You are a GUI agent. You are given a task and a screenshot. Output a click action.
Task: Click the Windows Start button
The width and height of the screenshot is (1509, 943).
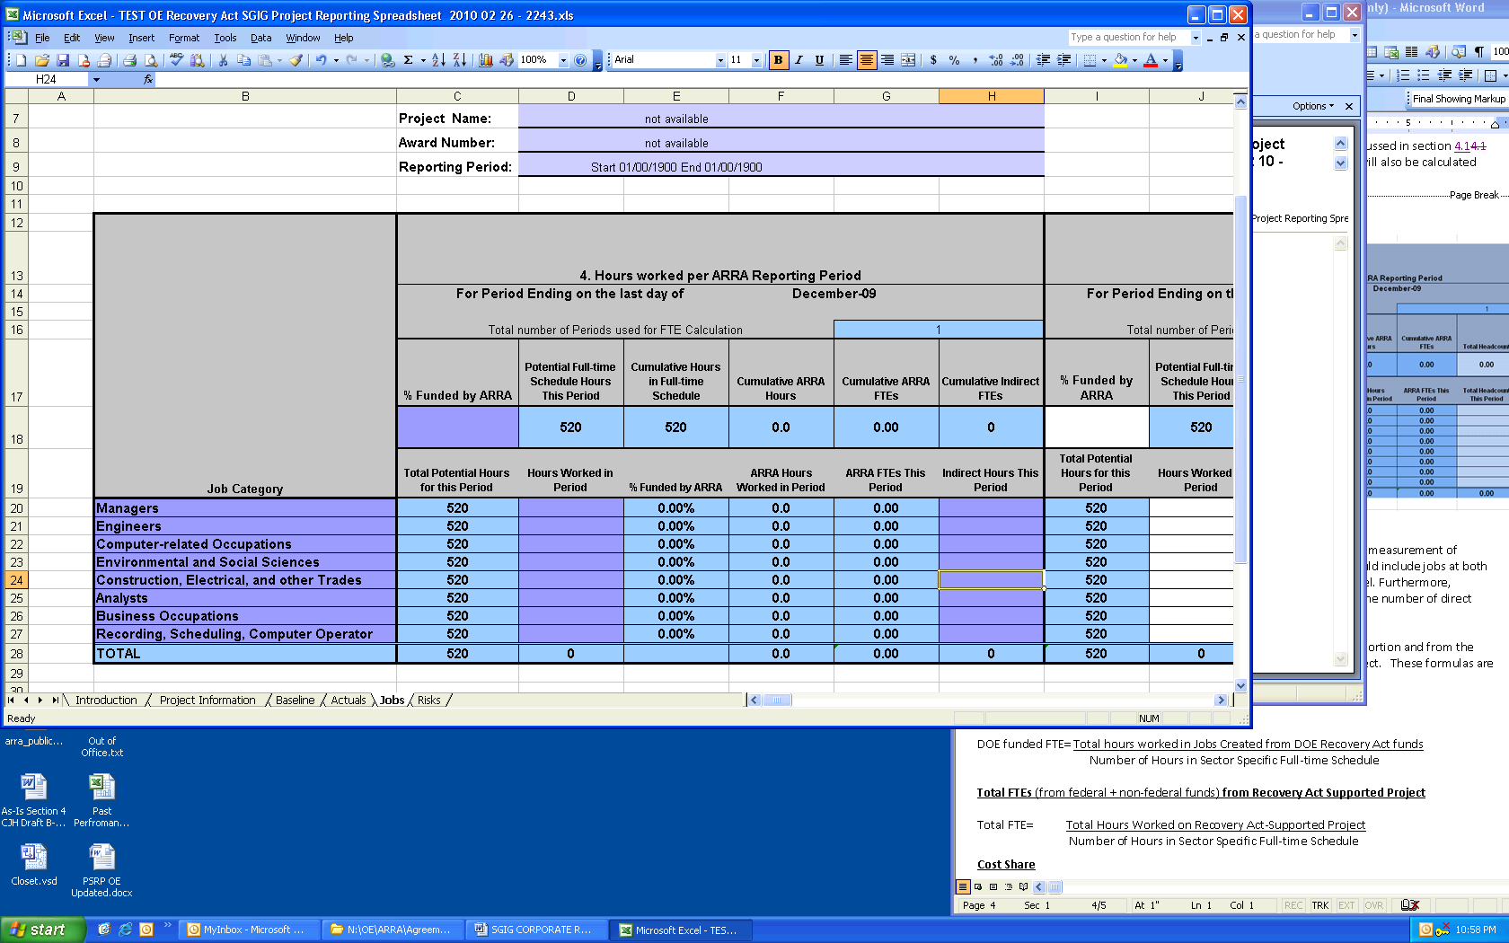point(42,930)
